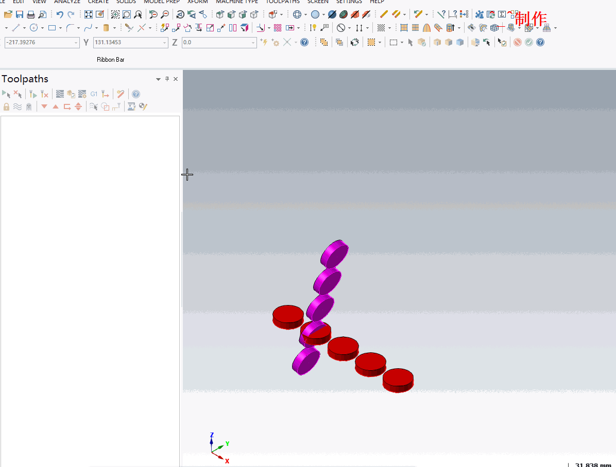This screenshot has height=467, width=616.
Task: Open the ANALYZE menu
Action: tap(67, 2)
